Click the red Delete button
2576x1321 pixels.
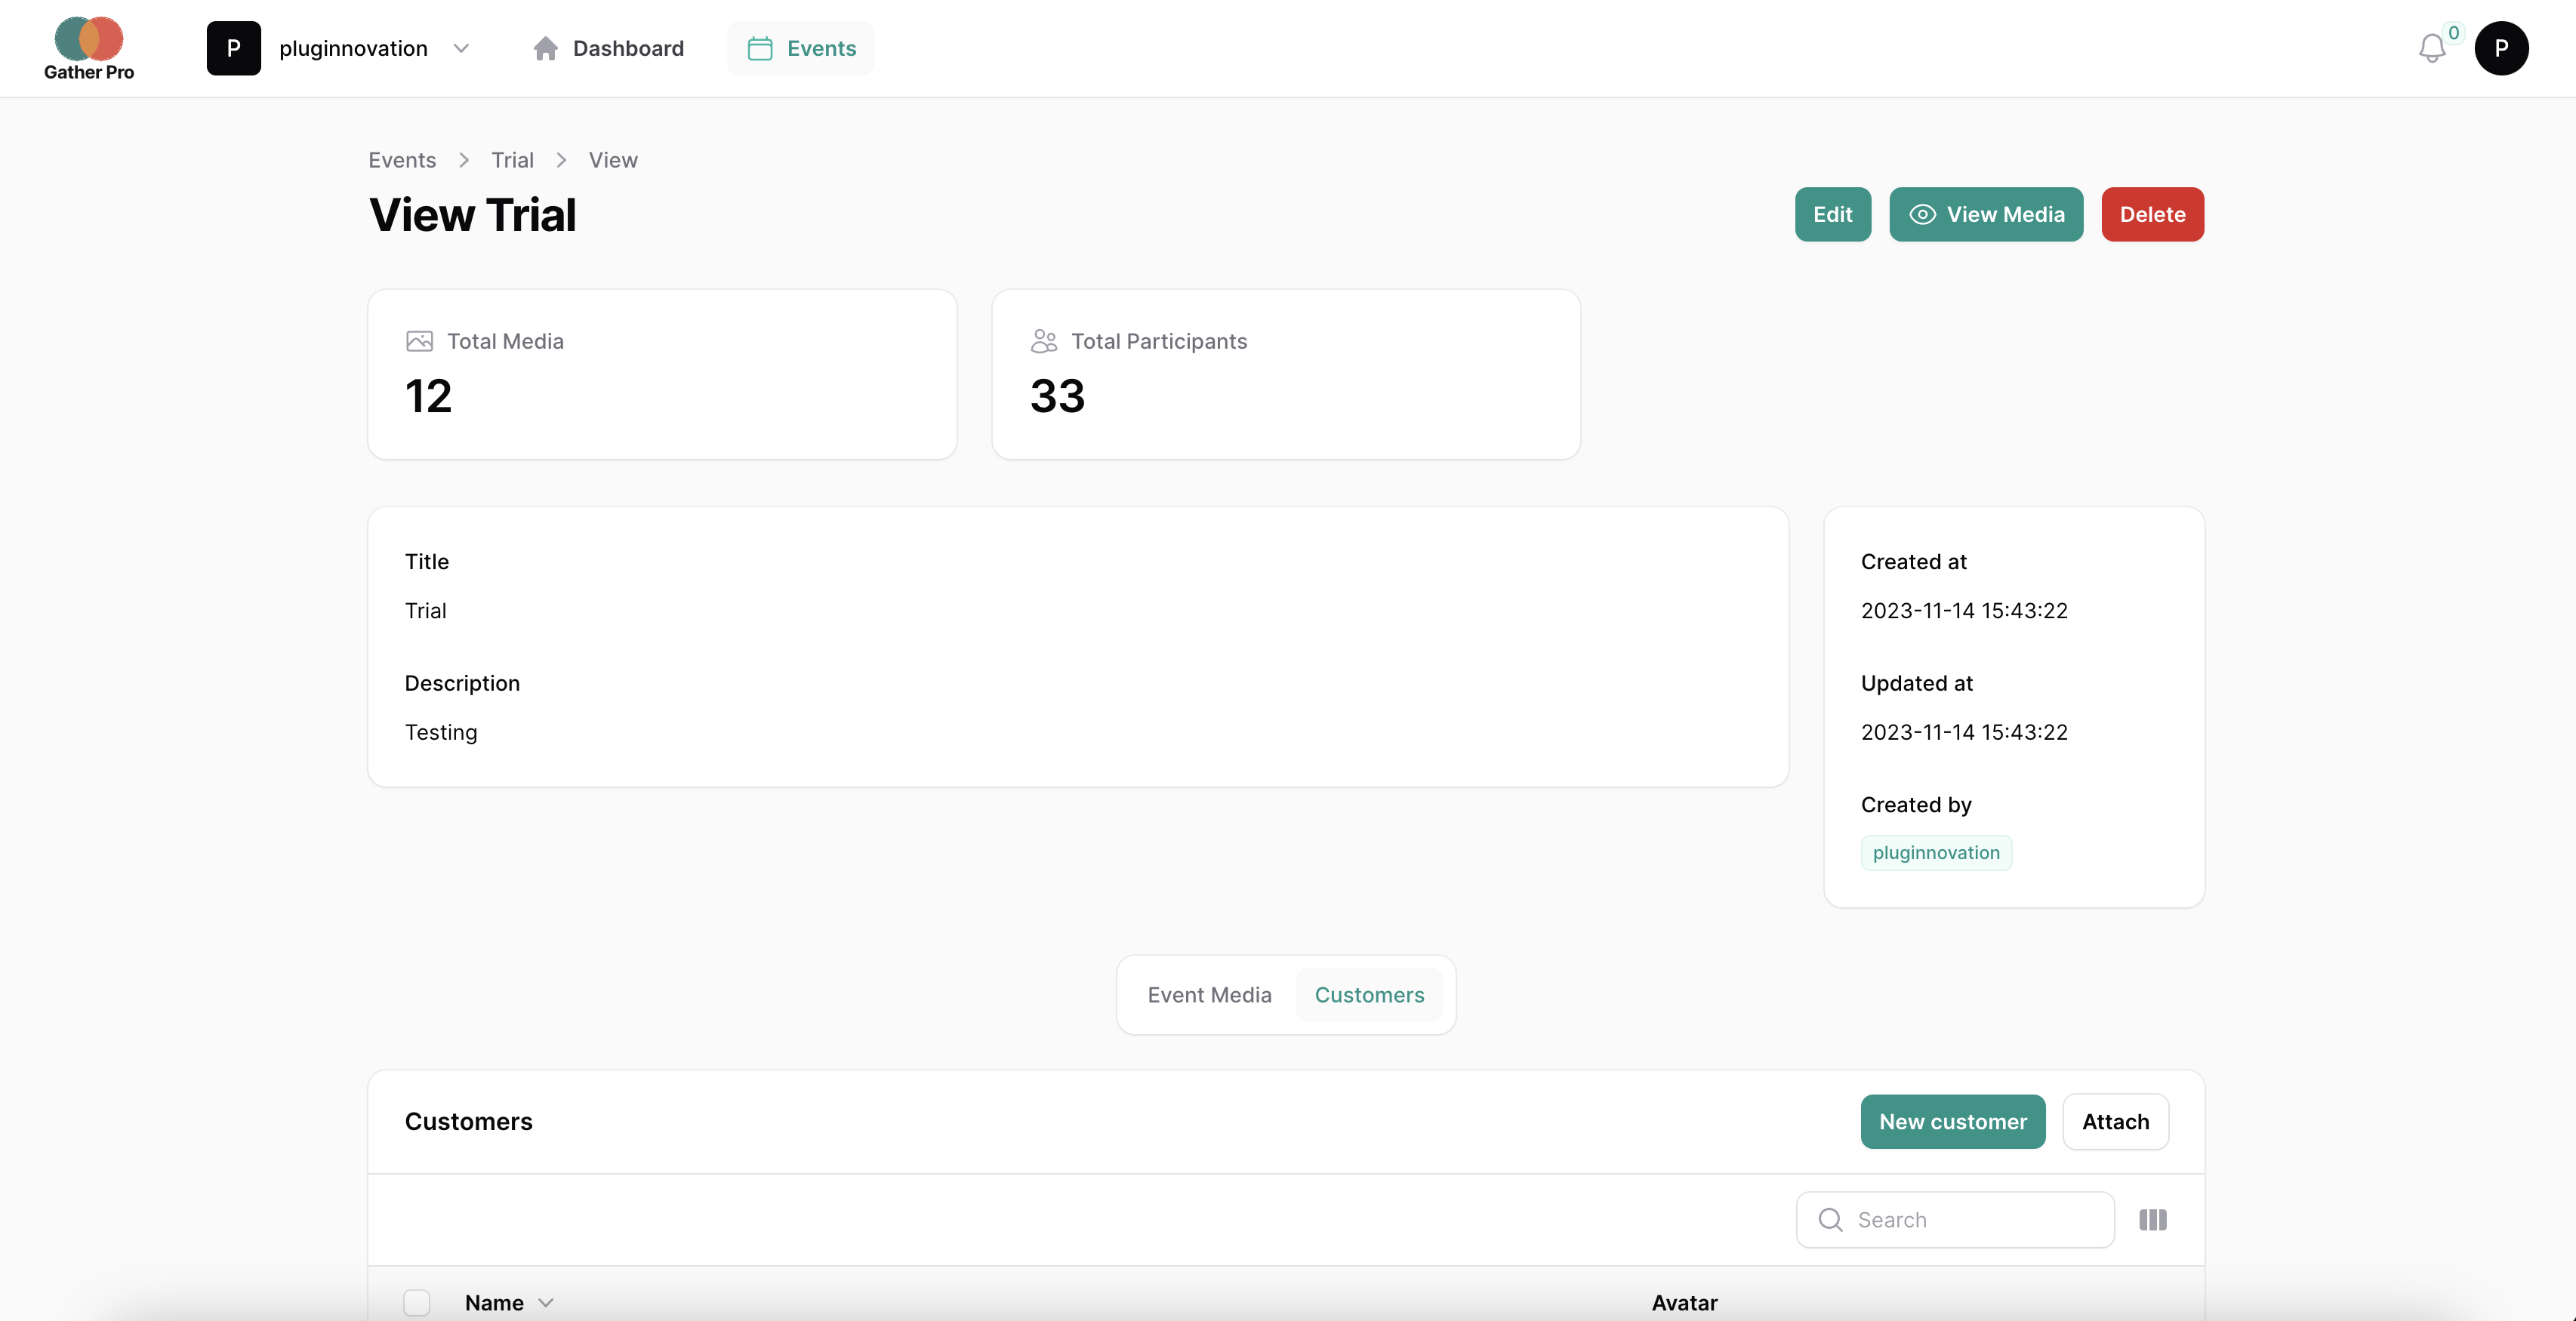tap(2152, 214)
